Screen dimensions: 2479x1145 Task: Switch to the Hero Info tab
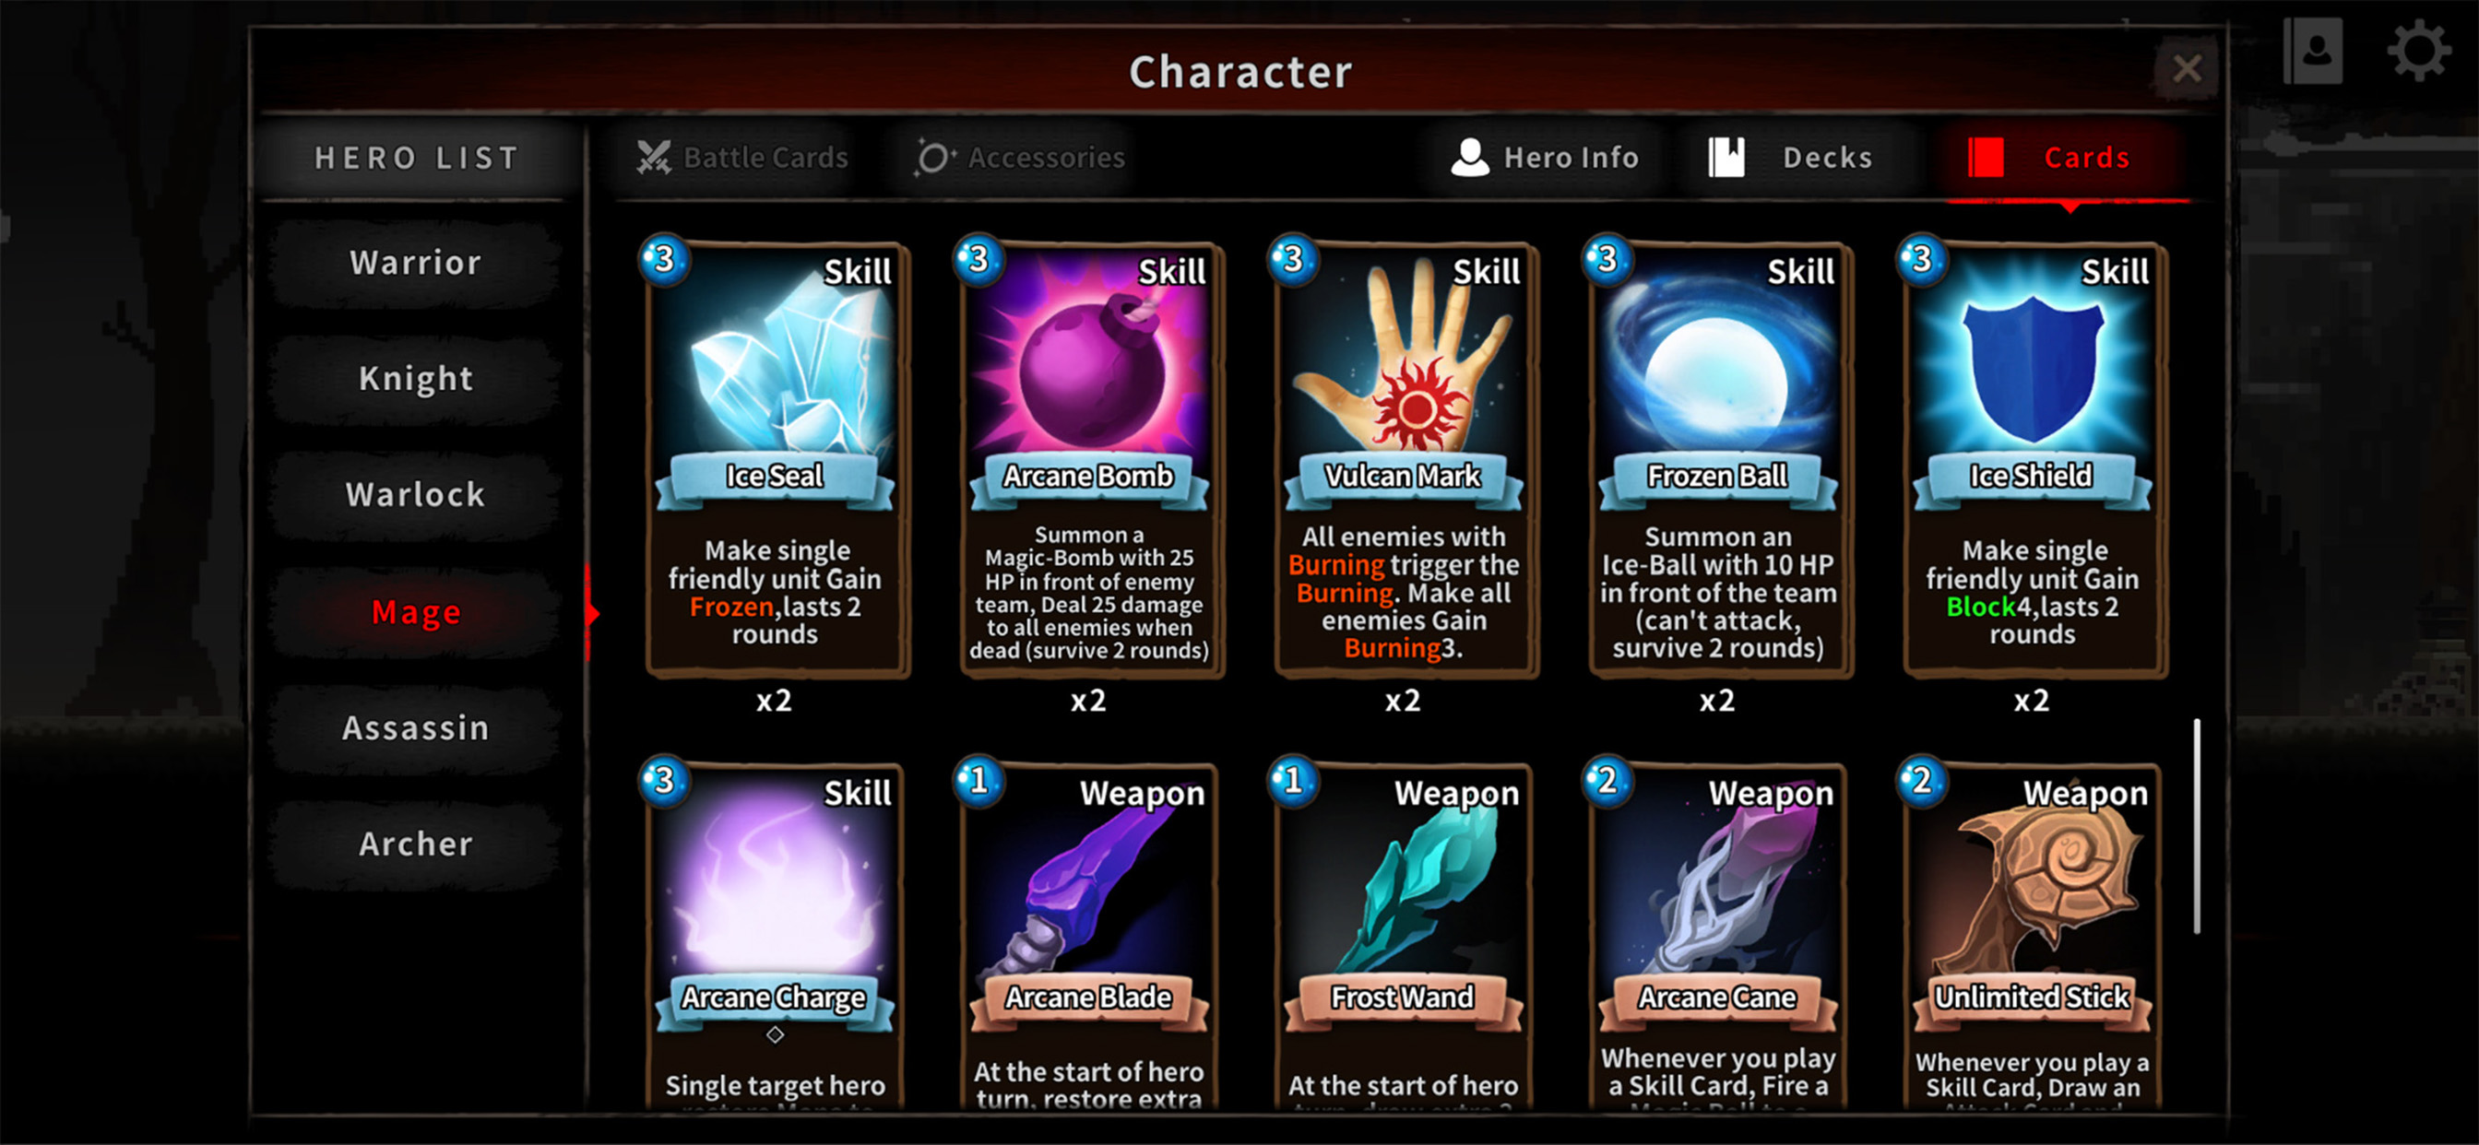[x=1546, y=158]
